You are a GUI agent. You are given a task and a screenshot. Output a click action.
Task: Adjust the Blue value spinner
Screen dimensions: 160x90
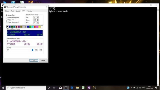coord(38,23)
